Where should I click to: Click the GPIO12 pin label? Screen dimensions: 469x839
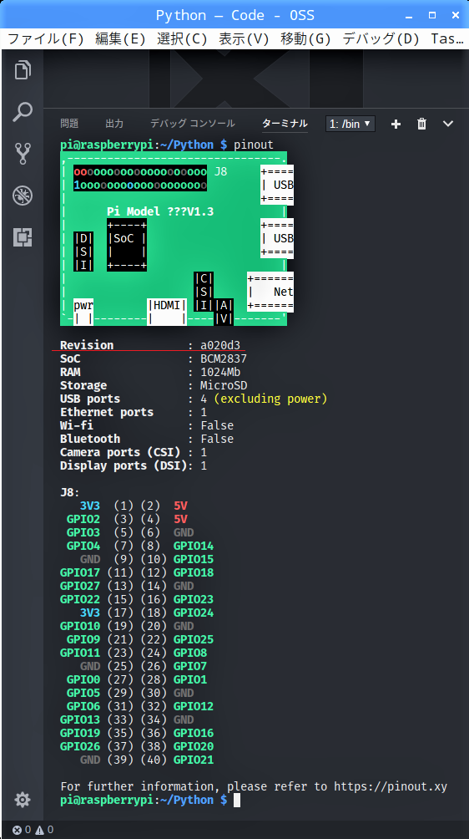pos(194,706)
